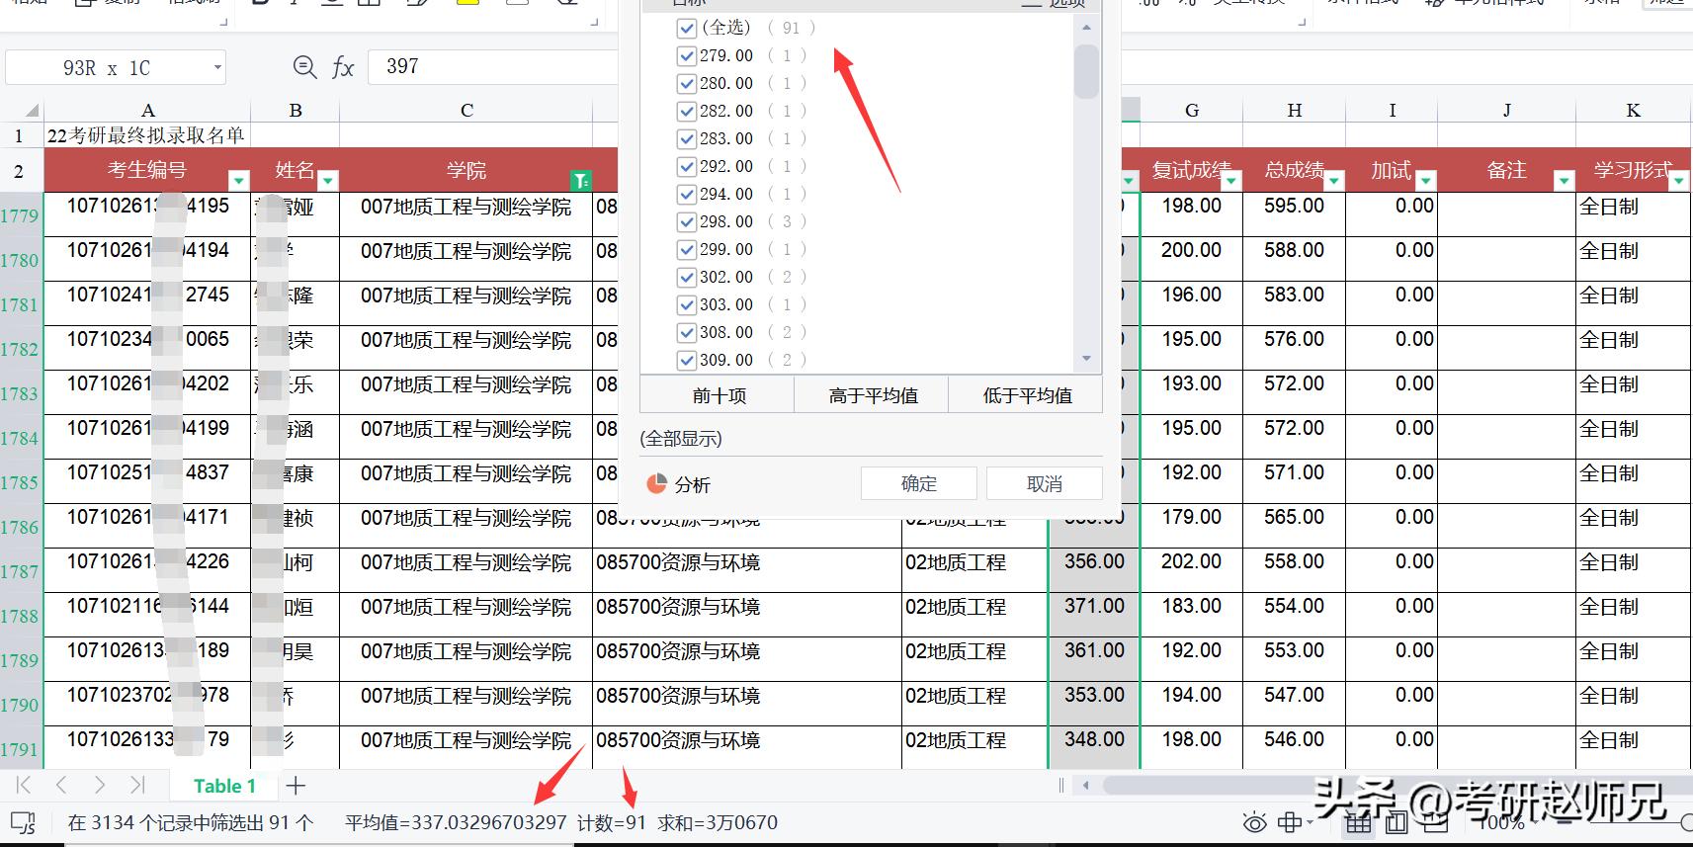Click the pie chart icon beside 分析
Image resolution: width=1693 pixels, height=847 pixels.
point(656,483)
